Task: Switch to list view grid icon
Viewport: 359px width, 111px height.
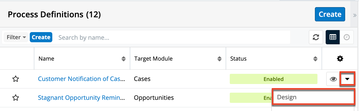Action: (333, 37)
